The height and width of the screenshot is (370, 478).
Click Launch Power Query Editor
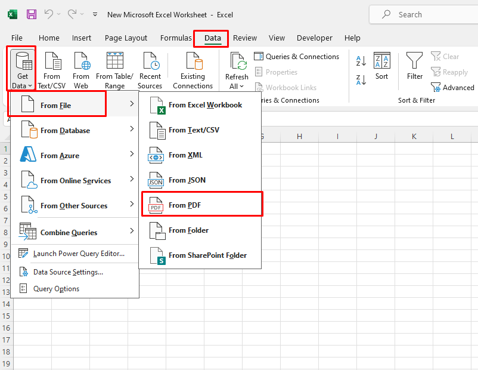(x=75, y=254)
